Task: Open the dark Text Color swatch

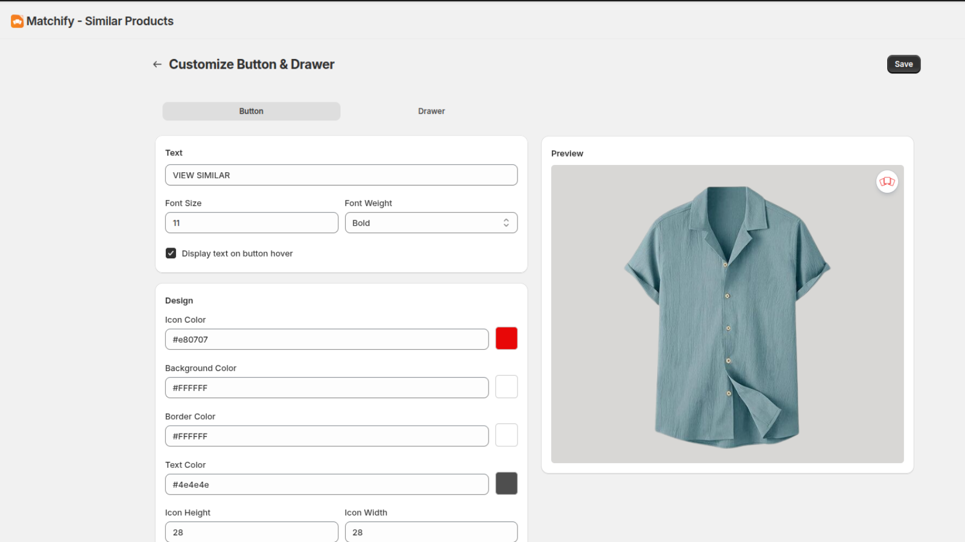Action: point(506,484)
